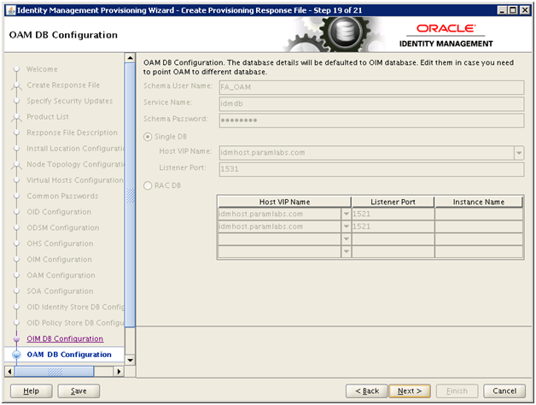
Task: Select the RAC DB radio option
Action: (148, 185)
